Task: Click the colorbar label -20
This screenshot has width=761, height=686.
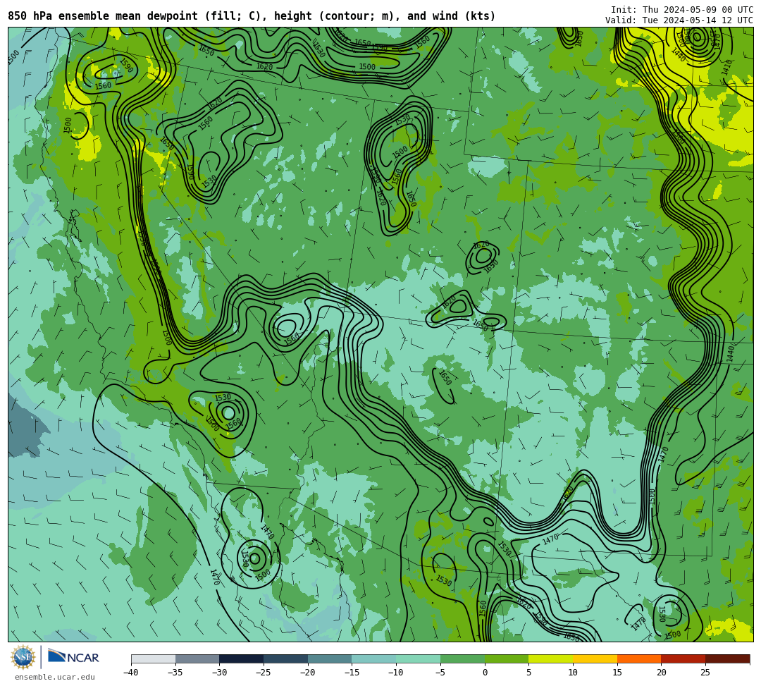Action: point(307,673)
